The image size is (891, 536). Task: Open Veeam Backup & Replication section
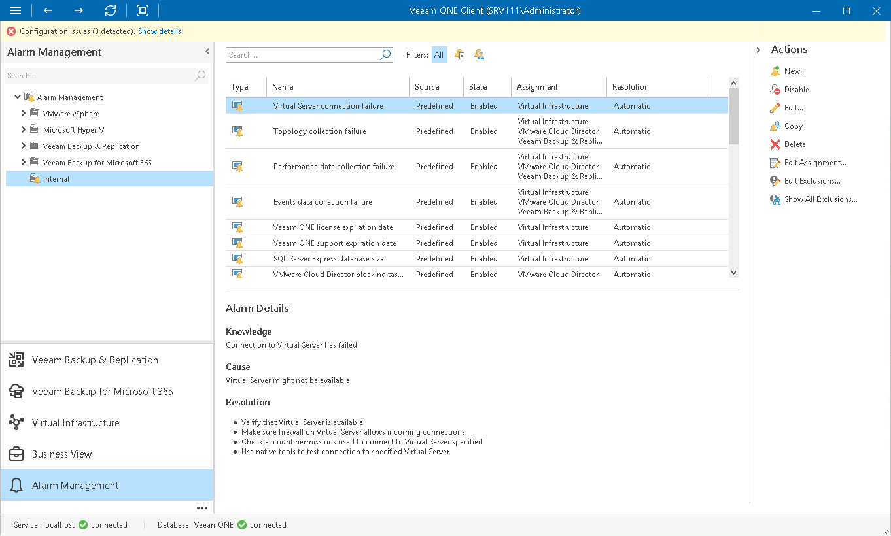(x=107, y=360)
